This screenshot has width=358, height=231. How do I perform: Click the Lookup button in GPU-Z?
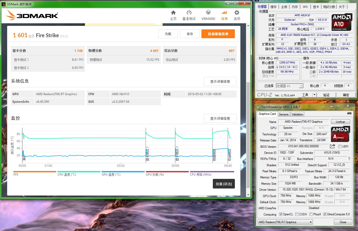tap(340, 121)
